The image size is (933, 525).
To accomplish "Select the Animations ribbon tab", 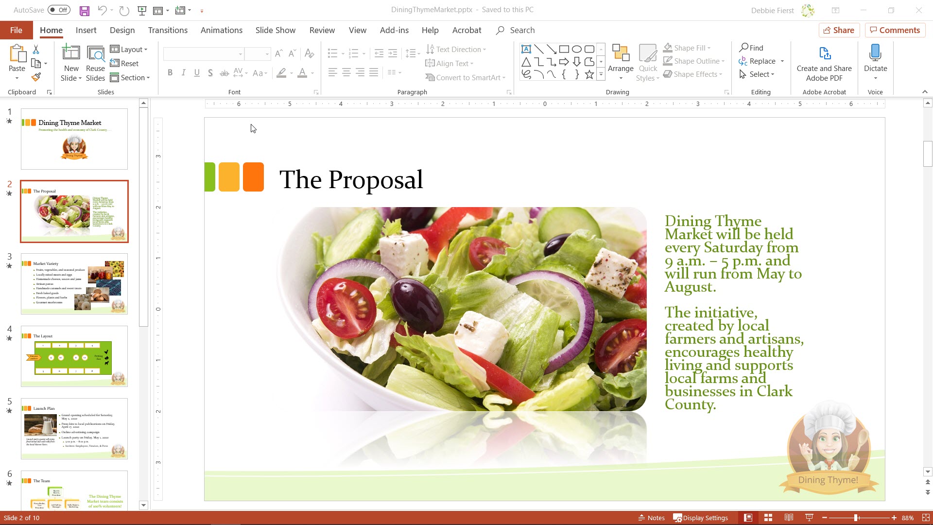I will click(221, 30).
